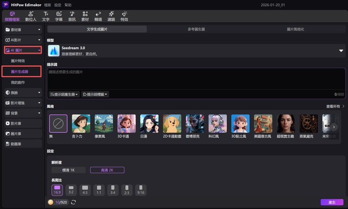
Task: Select 標清 1K resolution
Action: tap(68, 170)
